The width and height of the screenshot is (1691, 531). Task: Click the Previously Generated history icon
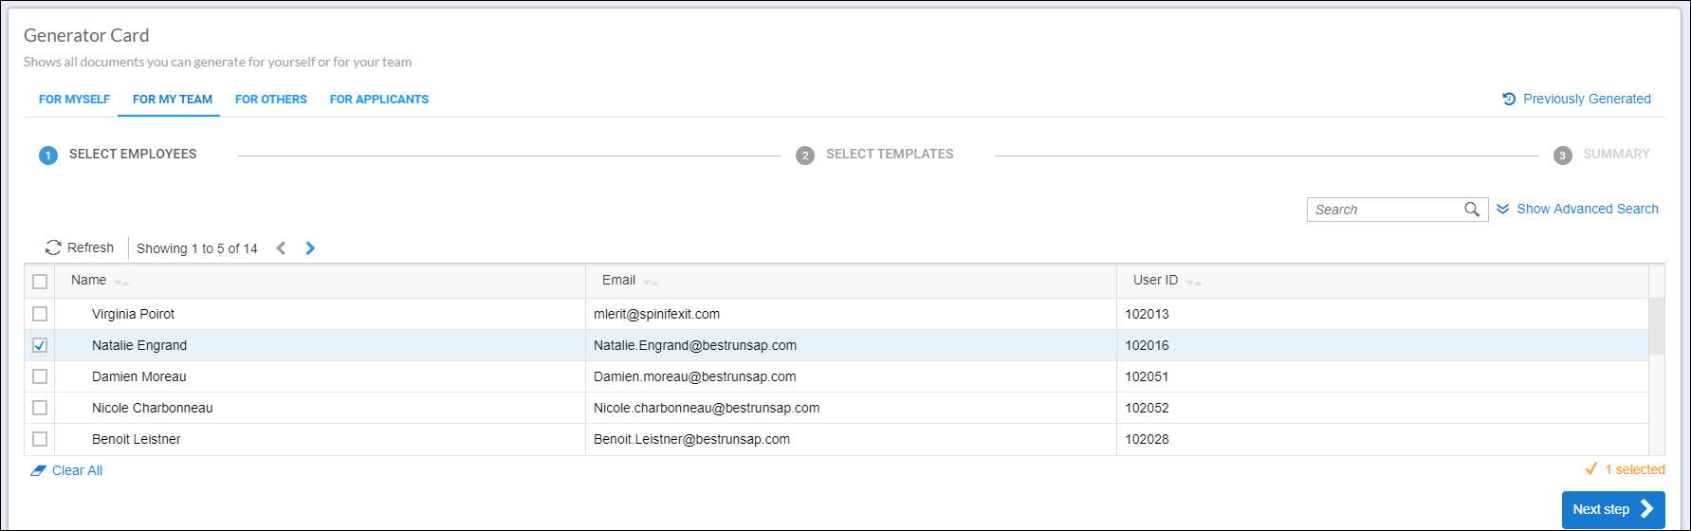click(1509, 99)
